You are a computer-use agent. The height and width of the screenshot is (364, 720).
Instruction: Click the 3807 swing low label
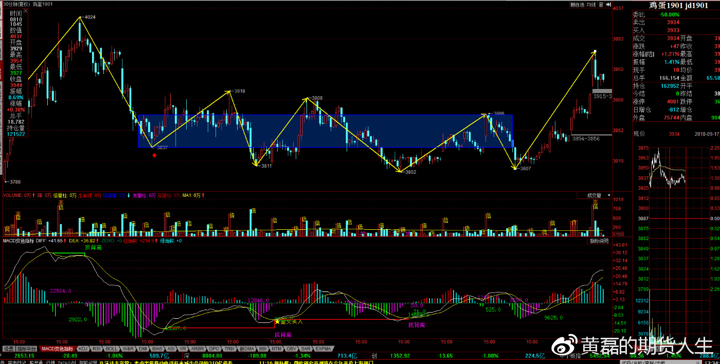[x=525, y=169]
